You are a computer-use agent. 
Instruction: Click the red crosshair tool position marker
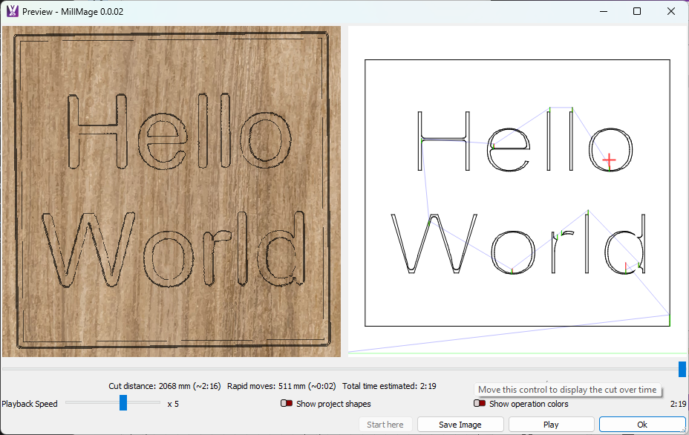(x=609, y=160)
